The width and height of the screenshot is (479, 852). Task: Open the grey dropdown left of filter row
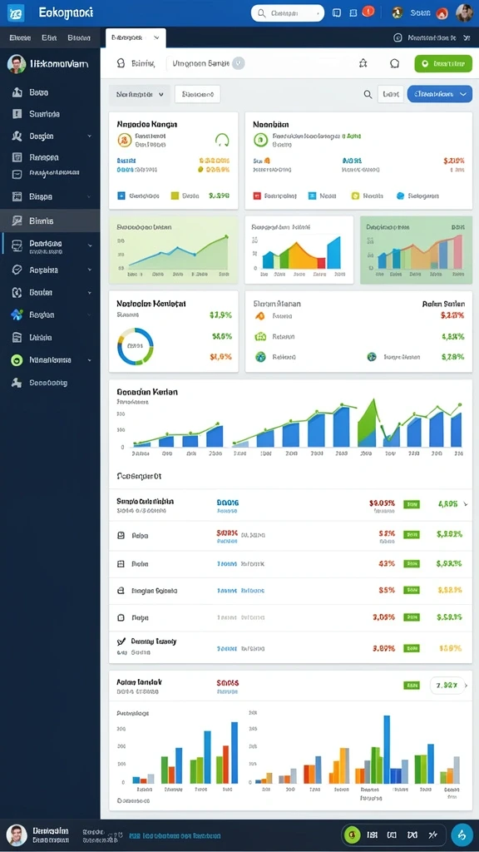(140, 94)
